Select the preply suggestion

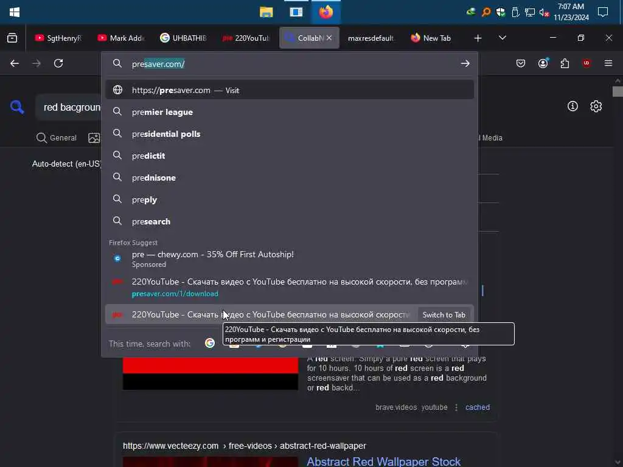pos(290,199)
